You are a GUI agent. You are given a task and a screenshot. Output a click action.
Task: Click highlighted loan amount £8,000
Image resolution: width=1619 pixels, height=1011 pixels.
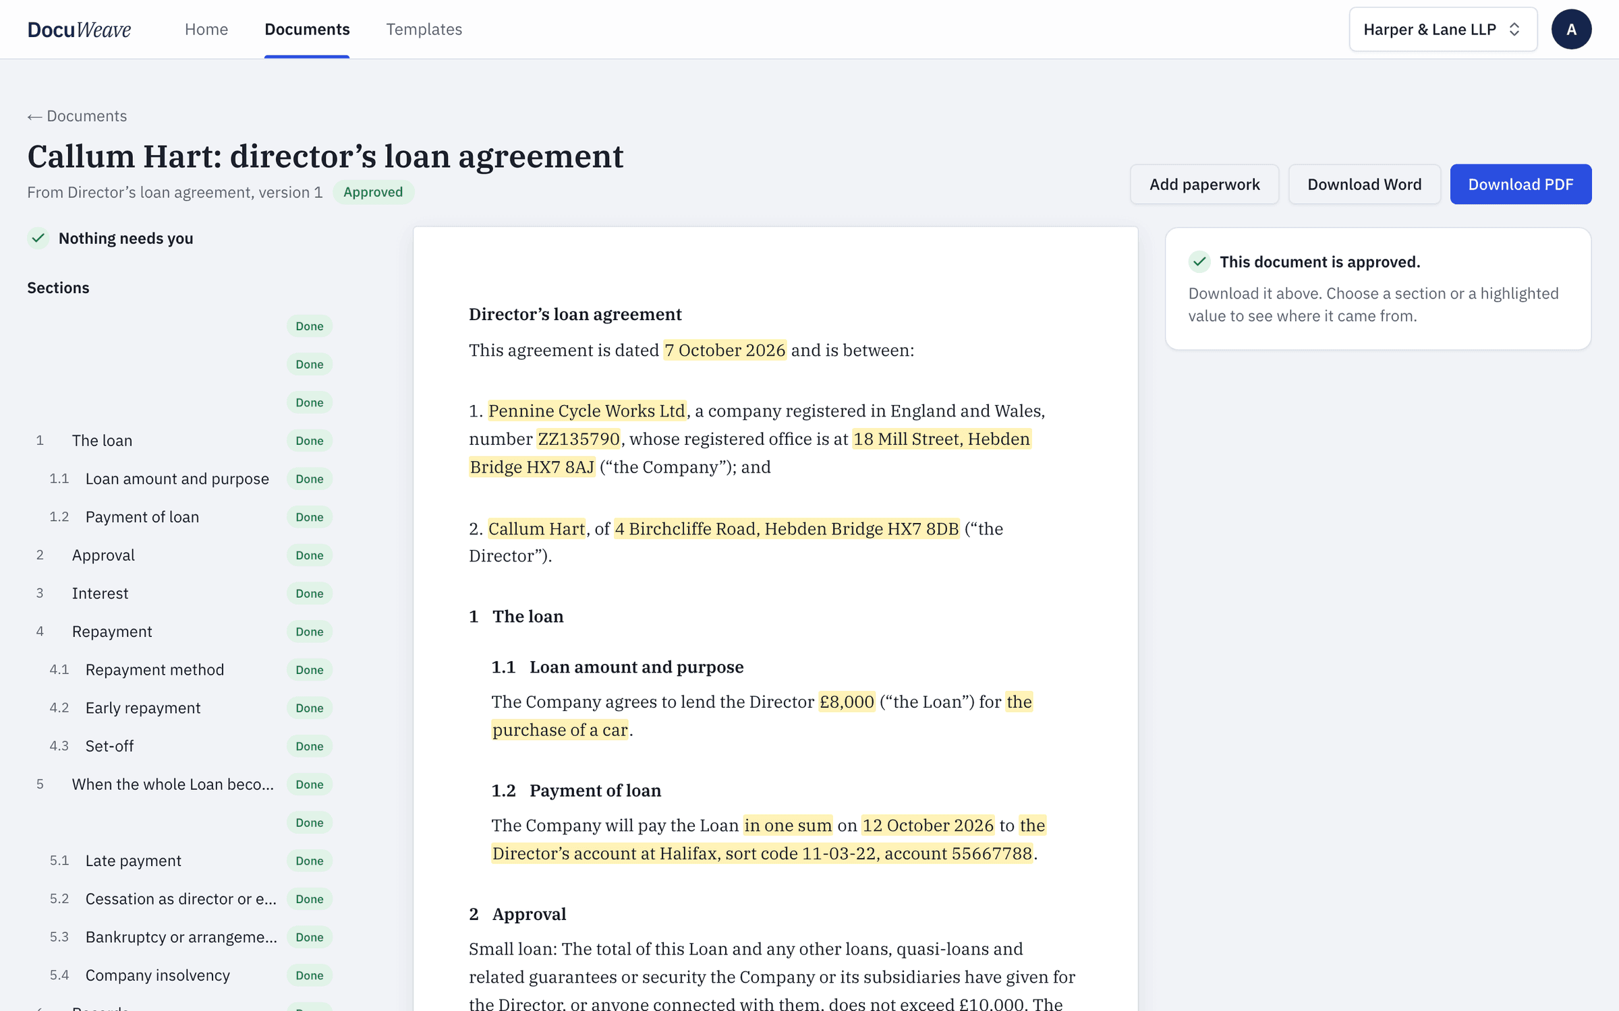tap(847, 702)
